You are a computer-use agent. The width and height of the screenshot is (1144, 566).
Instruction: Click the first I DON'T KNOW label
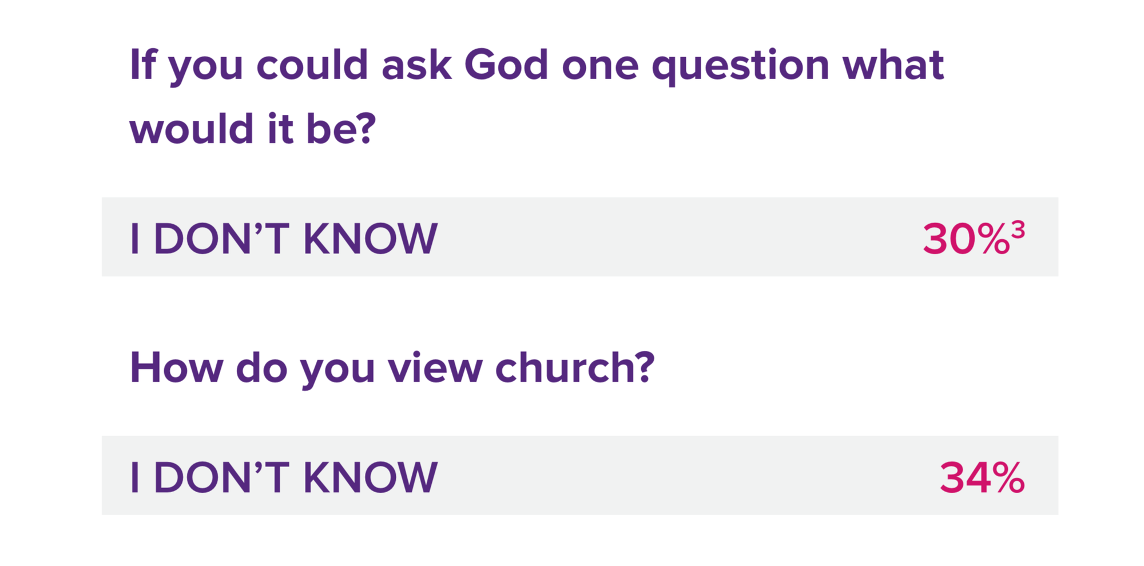[x=283, y=239]
